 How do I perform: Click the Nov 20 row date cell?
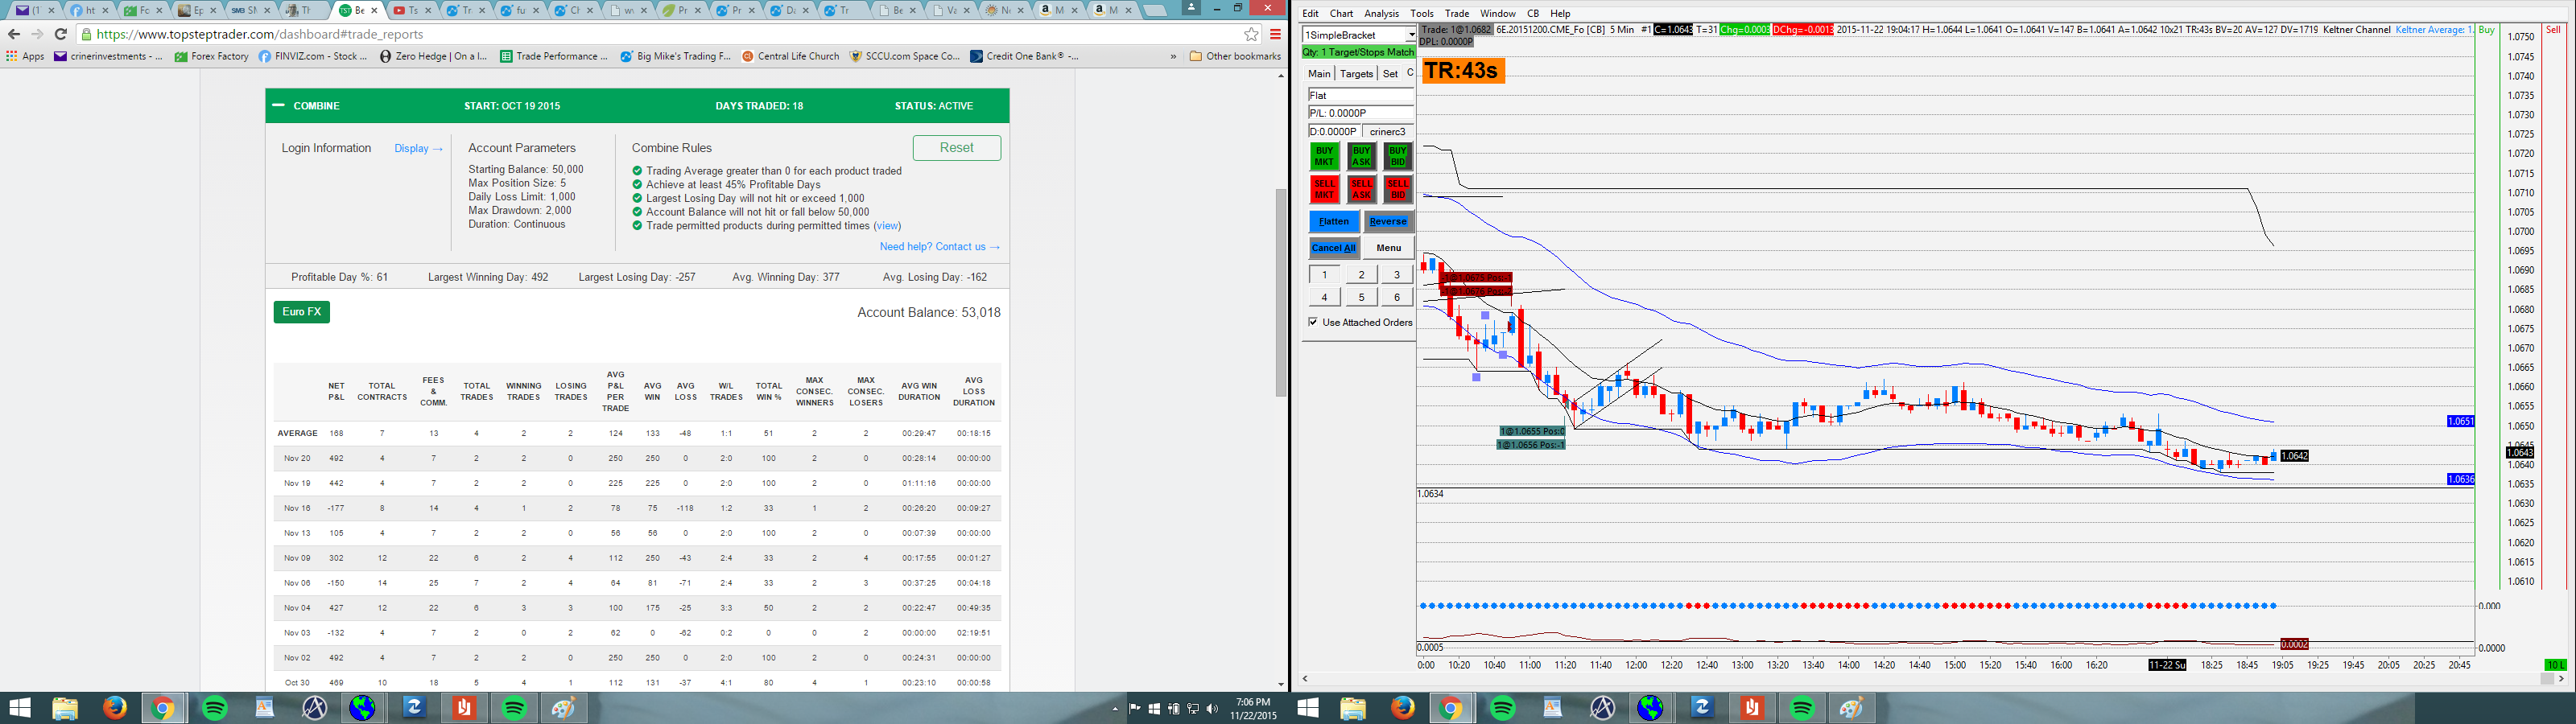coord(297,458)
